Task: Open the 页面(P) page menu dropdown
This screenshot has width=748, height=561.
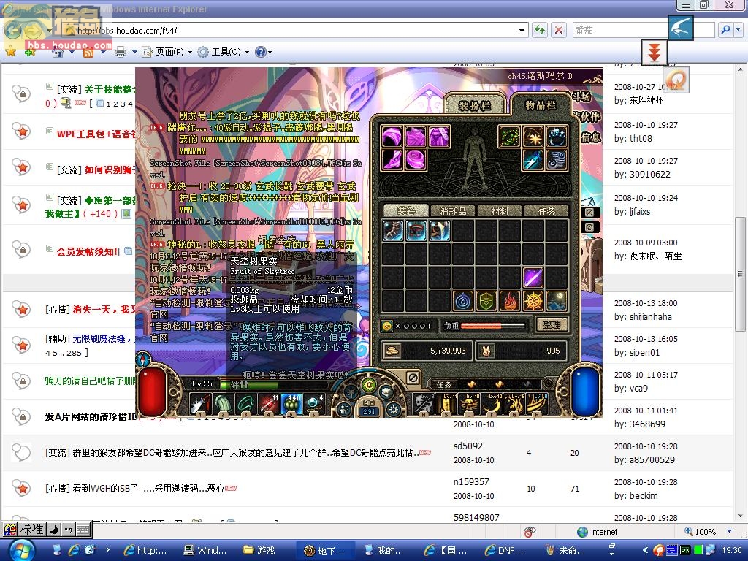Action: pyautogui.click(x=191, y=52)
